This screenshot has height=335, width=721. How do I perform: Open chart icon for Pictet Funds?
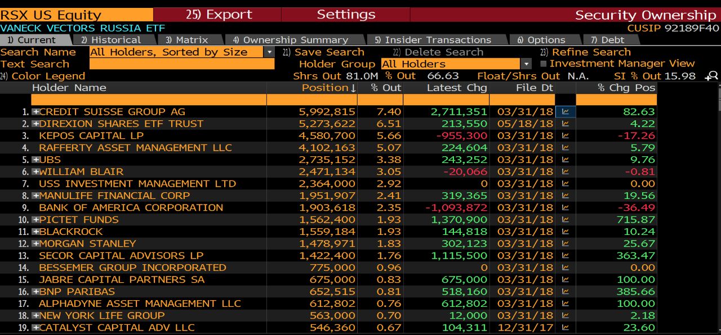coord(565,219)
